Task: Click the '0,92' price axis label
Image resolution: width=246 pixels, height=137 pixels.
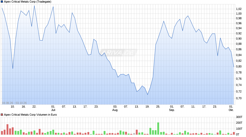Action: coord(239,33)
